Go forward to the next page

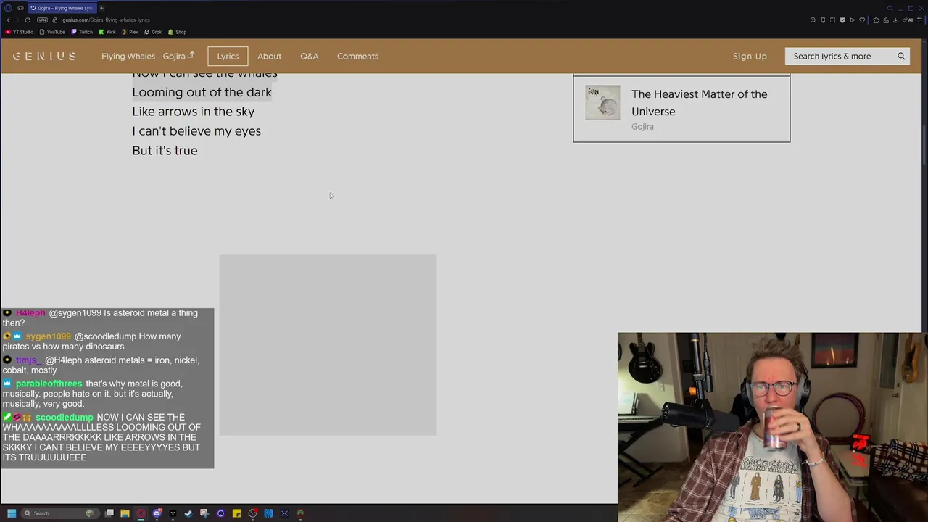point(17,20)
